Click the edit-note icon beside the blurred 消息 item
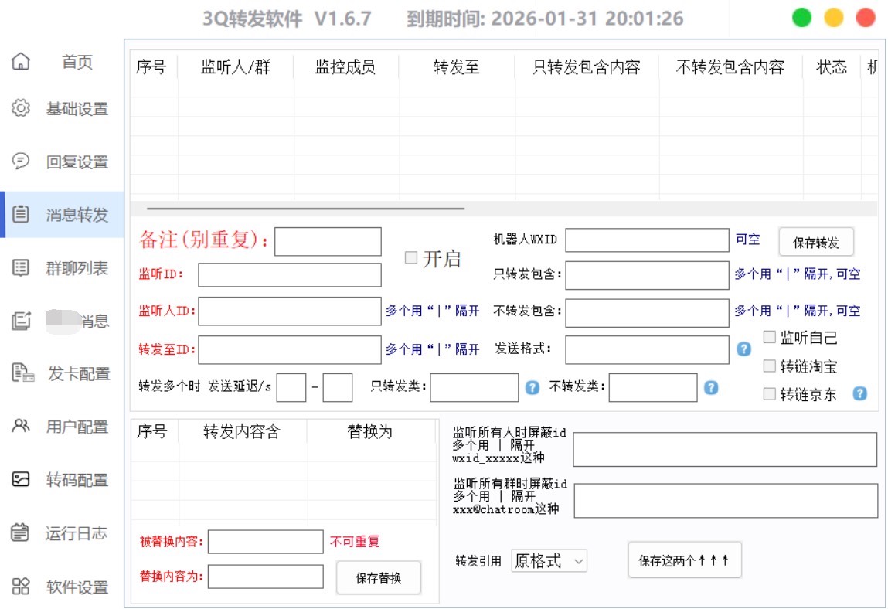 (x=21, y=321)
